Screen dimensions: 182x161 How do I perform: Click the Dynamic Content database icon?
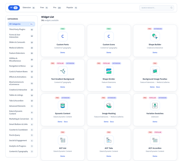coord(63,105)
